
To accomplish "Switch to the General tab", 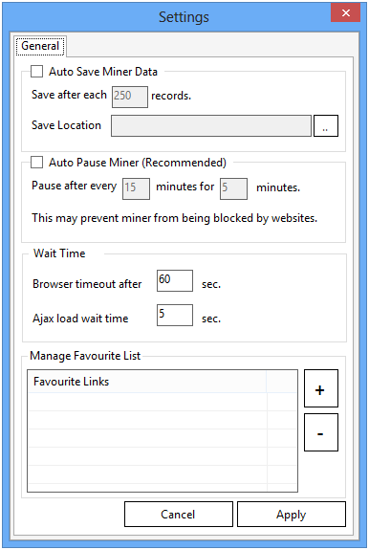I will pyautogui.click(x=40, y=46).
